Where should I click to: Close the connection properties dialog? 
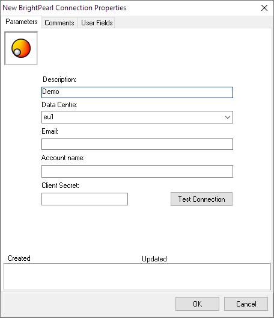264,8
